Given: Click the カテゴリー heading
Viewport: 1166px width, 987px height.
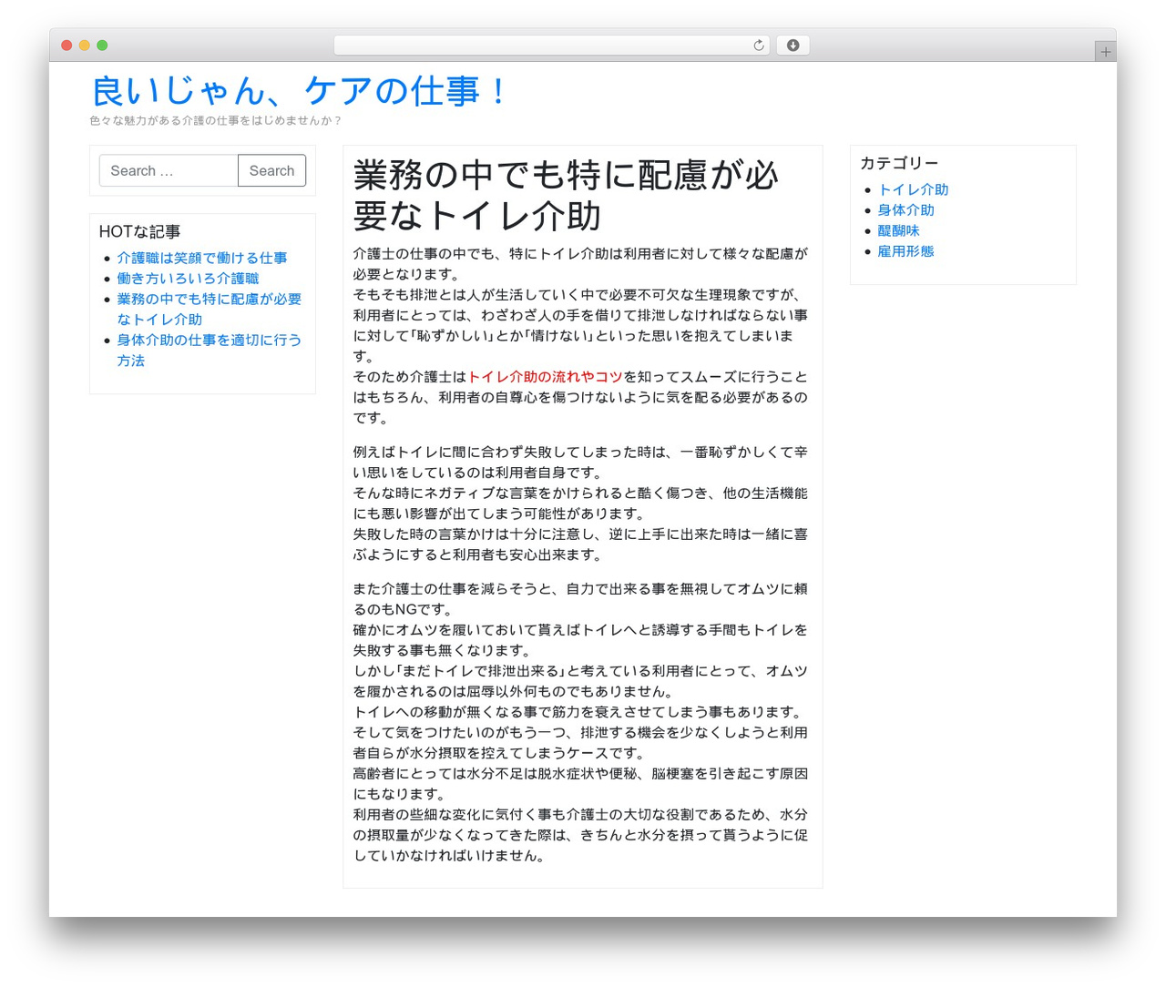Looking at the screenshot, I should pyautogui.click(x=899, y=163).
